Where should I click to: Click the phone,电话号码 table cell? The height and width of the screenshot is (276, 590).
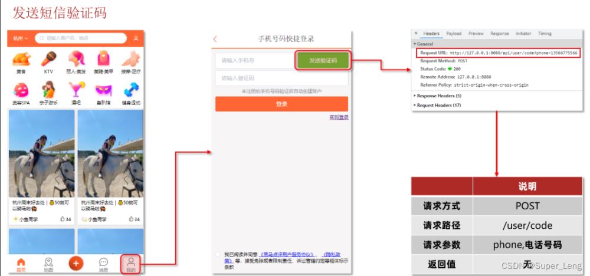coord(527,245)
